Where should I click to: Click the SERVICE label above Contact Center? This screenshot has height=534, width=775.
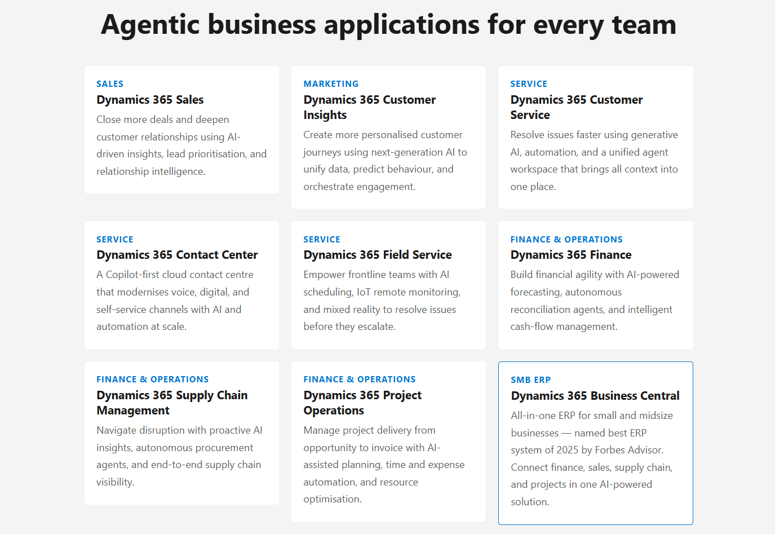tap(115, 240)
